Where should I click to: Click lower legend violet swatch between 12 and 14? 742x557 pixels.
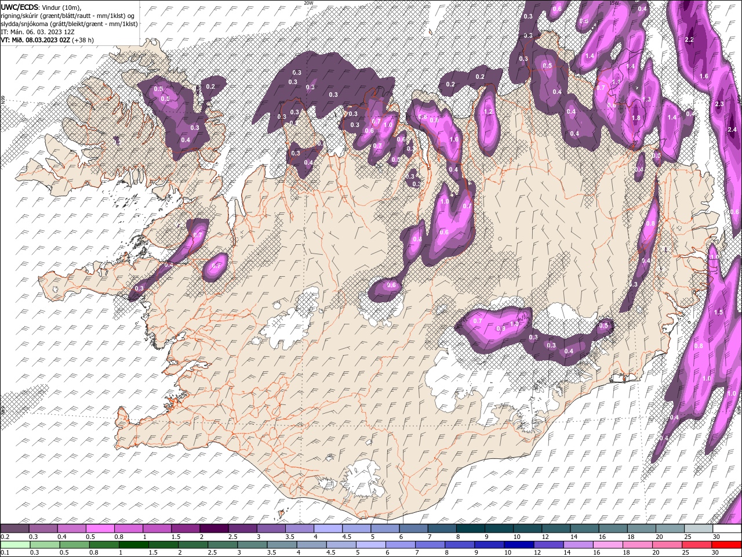[x=548, y=545]
